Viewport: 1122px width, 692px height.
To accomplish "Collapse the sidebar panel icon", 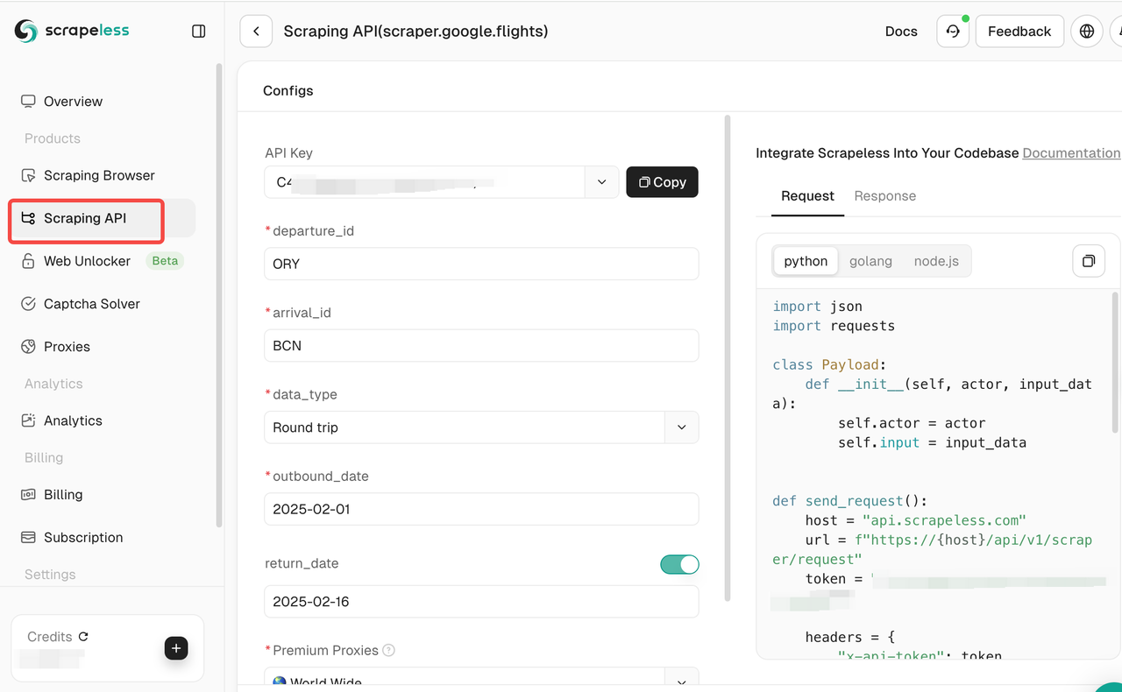I will (x=199, y=31).
